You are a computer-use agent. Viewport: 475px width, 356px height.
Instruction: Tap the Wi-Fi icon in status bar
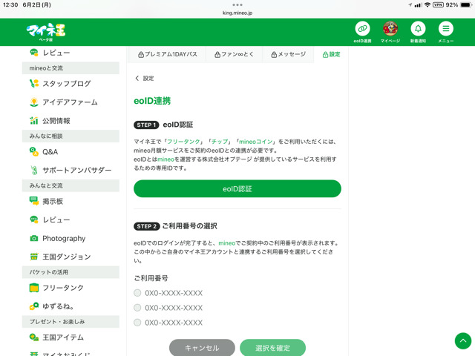click(427, 5)
